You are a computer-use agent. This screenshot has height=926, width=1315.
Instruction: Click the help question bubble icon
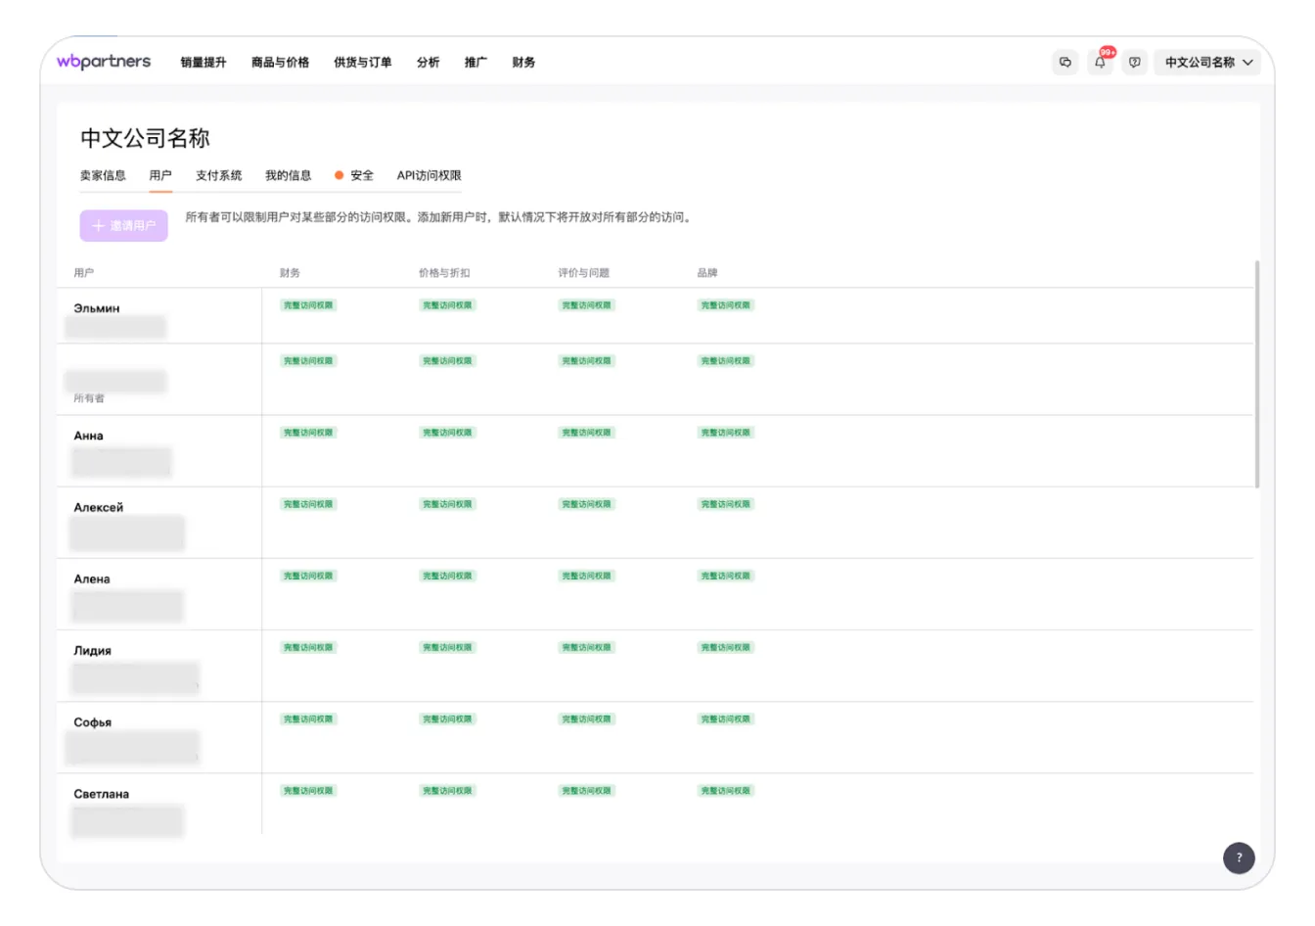(1134, 62)
